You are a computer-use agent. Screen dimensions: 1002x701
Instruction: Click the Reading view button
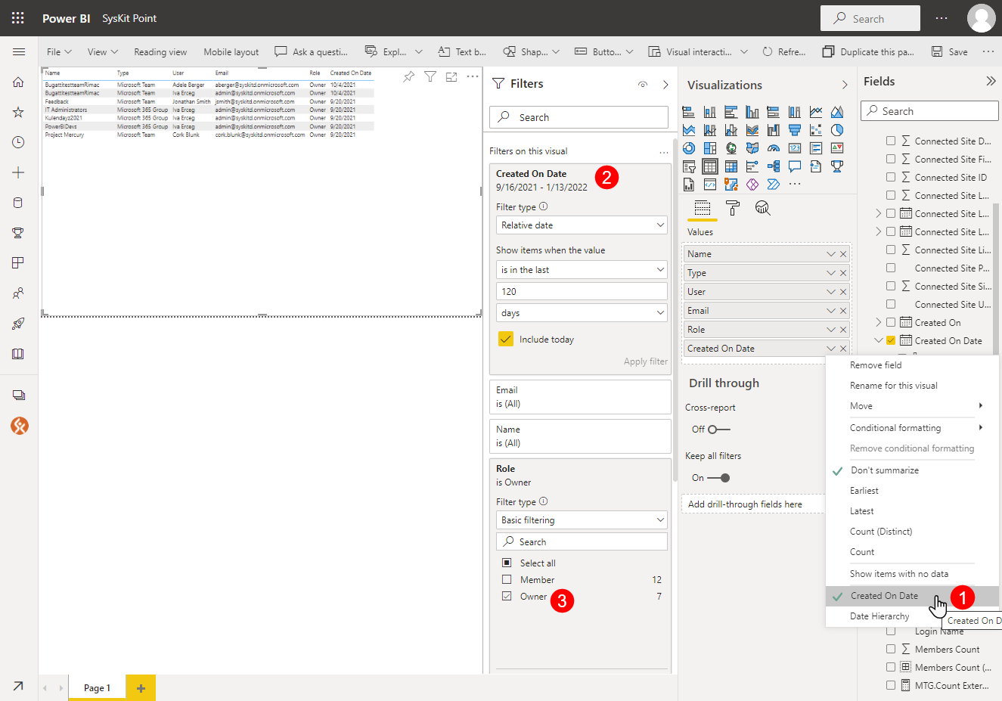160,51
